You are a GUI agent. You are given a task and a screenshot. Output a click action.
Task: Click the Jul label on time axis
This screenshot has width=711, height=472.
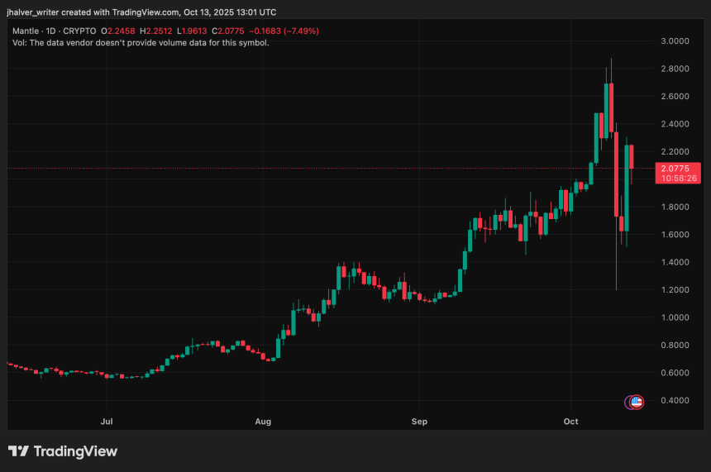[107, 422]
